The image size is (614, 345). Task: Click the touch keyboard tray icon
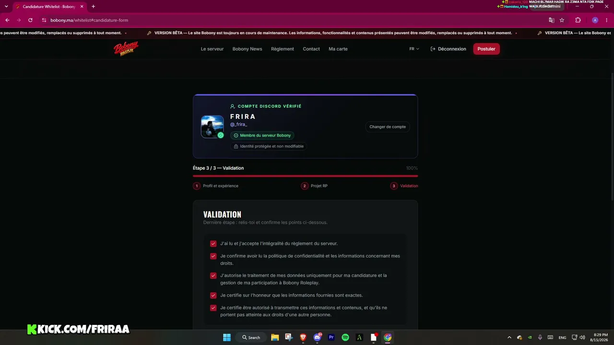(551, 337)
